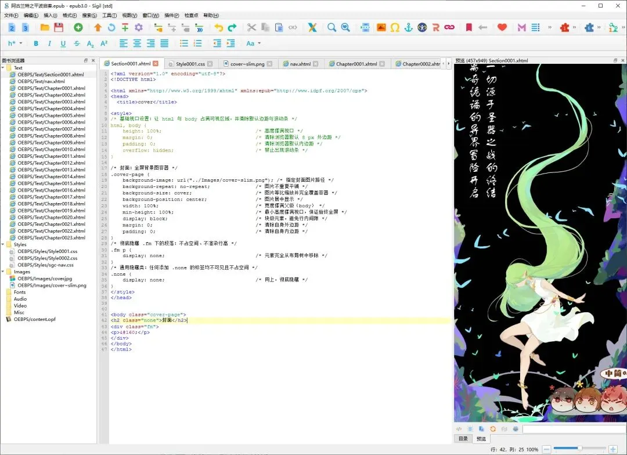627x455 pixels.
Task: Collapse the Styles folder in the book browser
Action: (x=3, y=244)
